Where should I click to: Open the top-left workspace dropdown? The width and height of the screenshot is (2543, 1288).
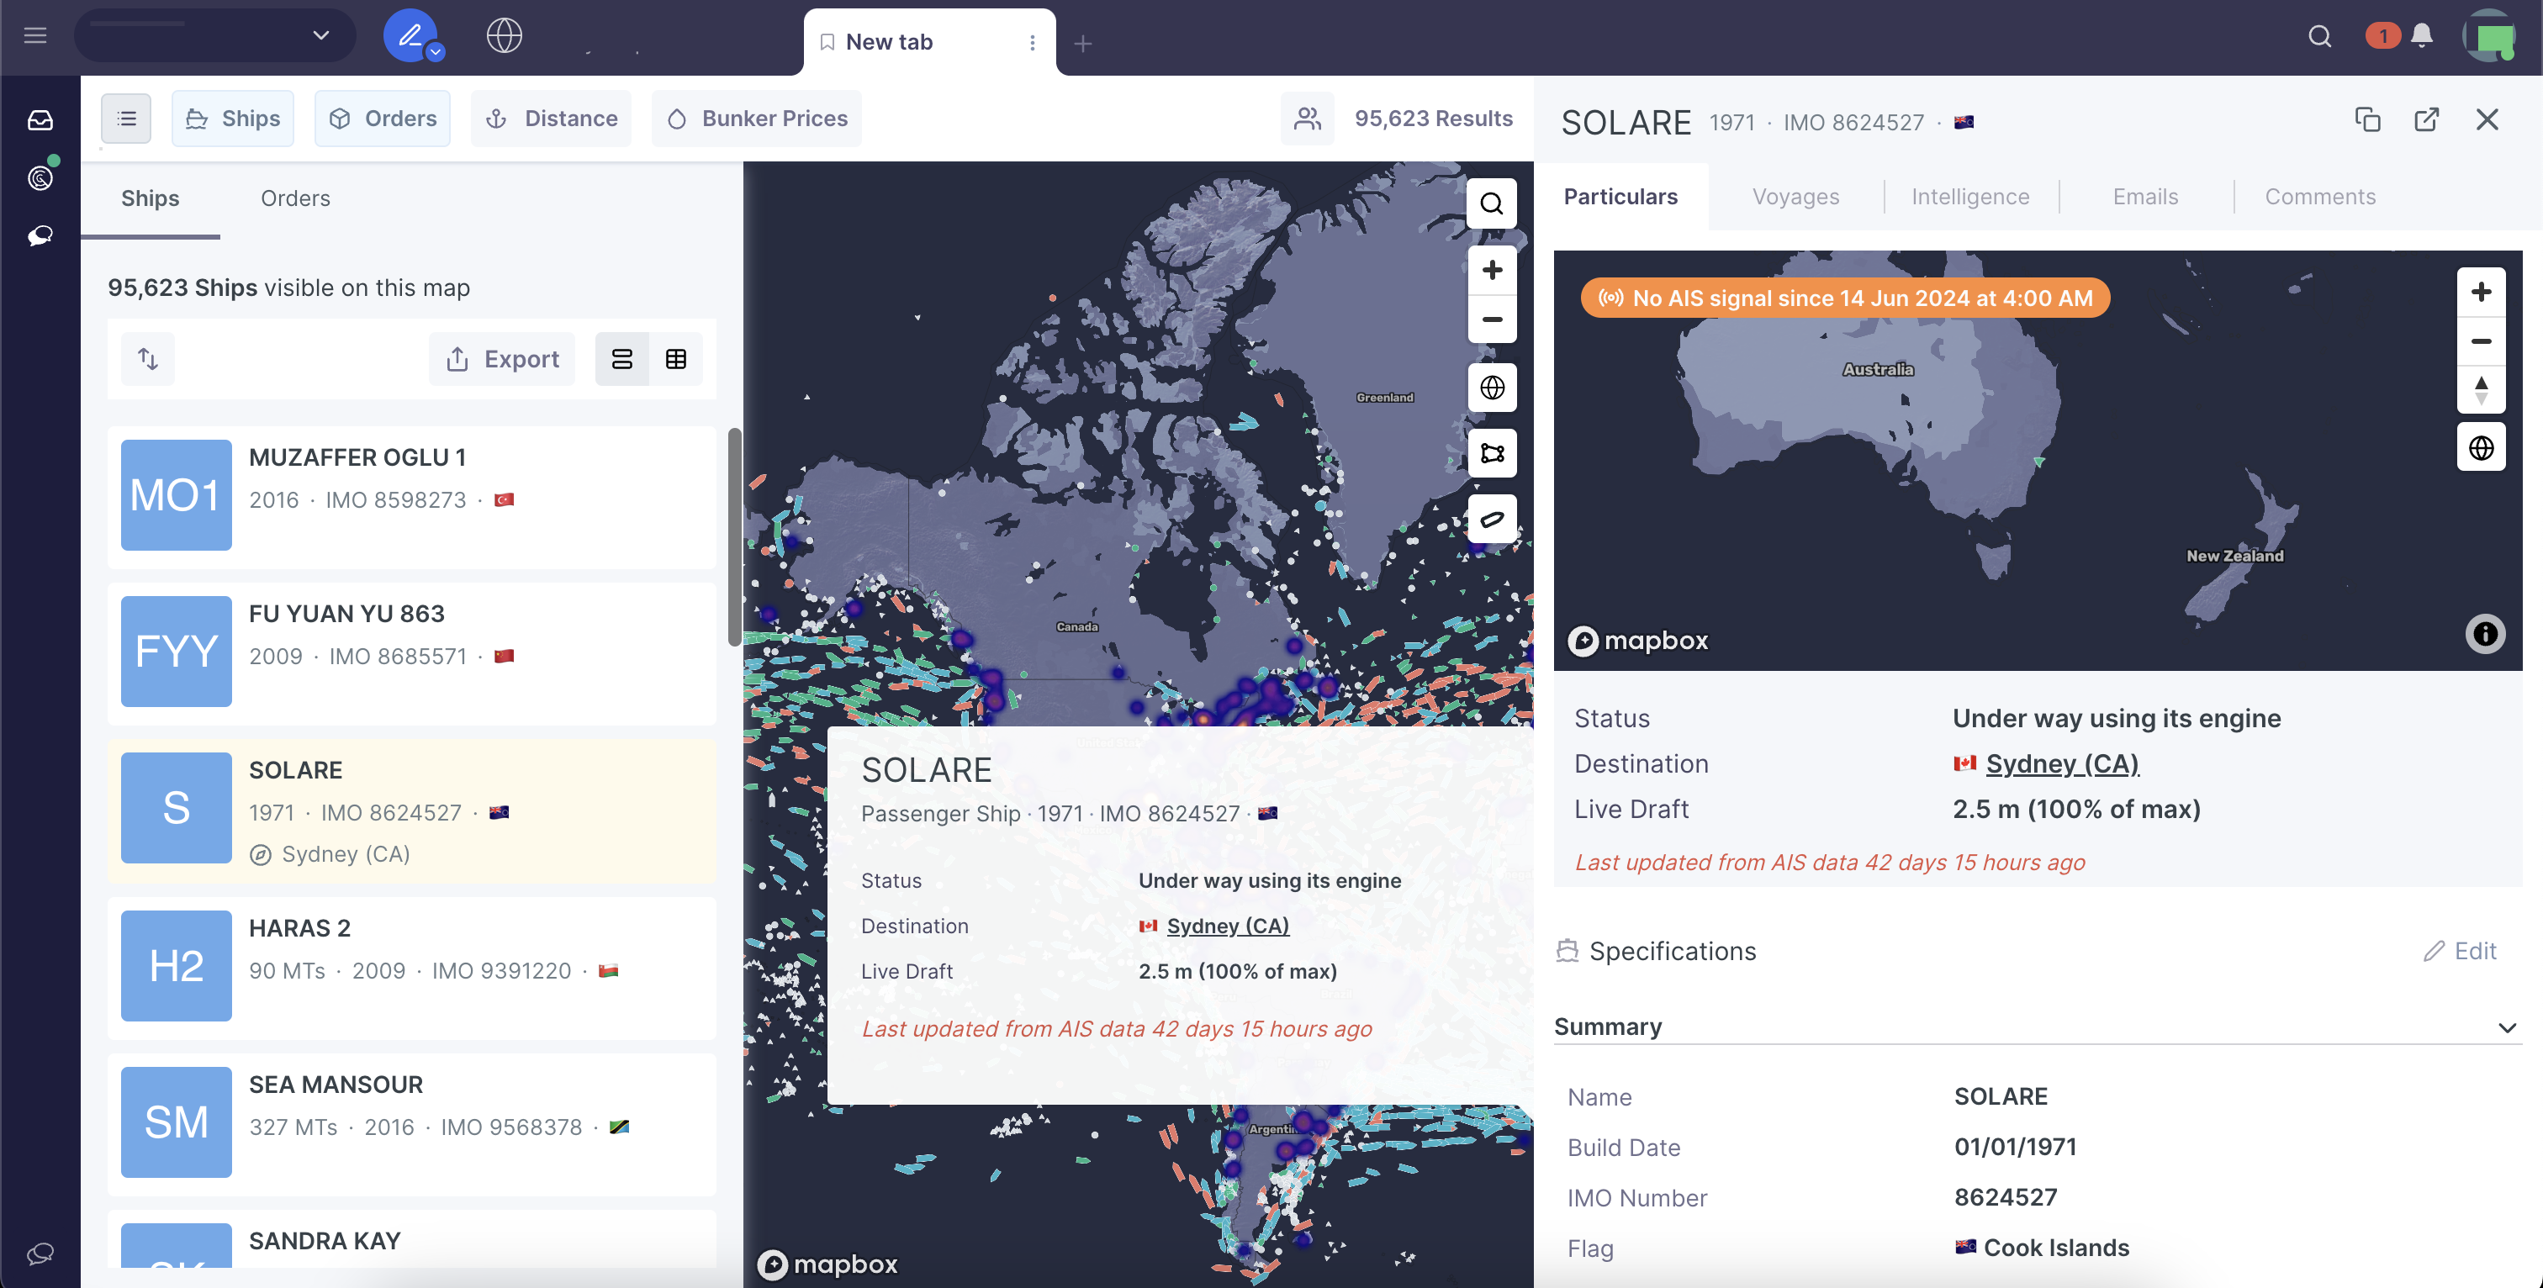pyautogui.click(x=215, y=35)
